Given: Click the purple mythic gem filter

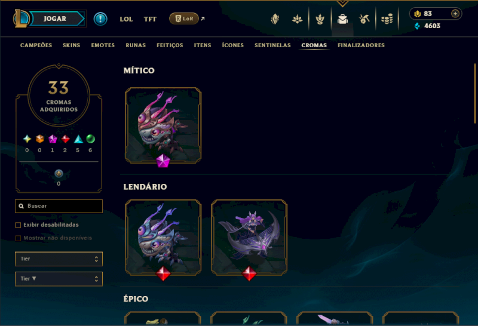Looking at the screenshot, I should 53,139.
